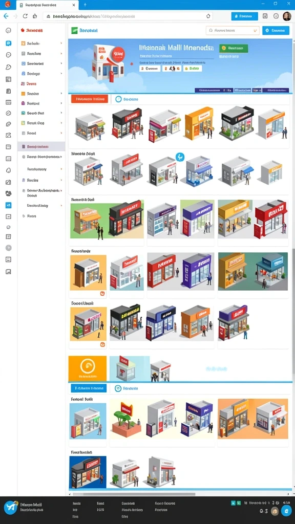Expand the bottommost sidebar chevron arrow

[x=61, y=206]
